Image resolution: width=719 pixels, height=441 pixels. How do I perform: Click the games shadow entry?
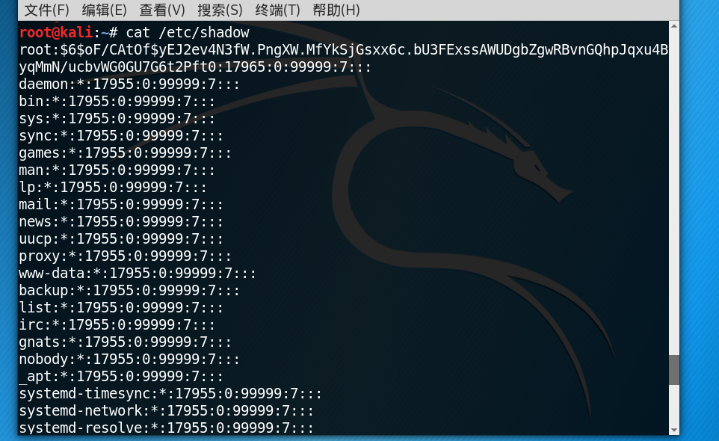(x=125, y=152)
